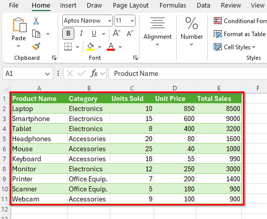Apply yellow fill color bucket
Screen dimensions: 267x219
point(90,47)
